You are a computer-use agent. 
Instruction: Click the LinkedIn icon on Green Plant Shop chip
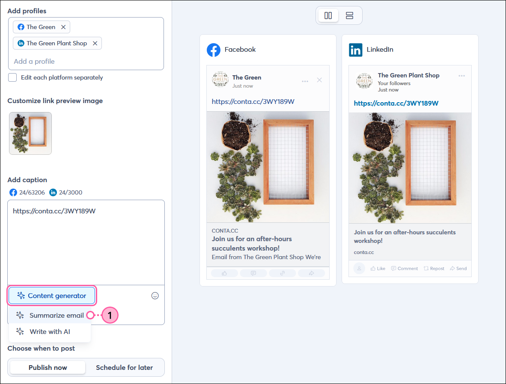[x=21, y=43]
